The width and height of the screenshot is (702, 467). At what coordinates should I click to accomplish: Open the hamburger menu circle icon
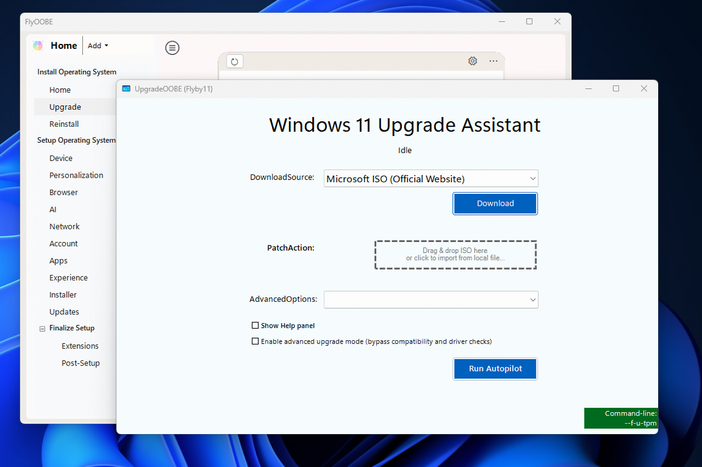[172, 48]
